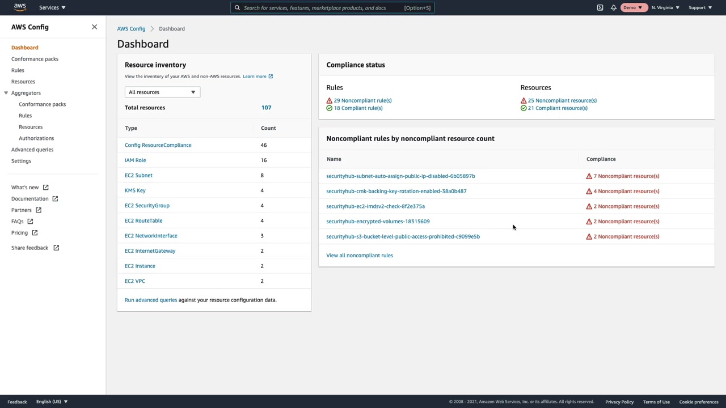Close the AWS Config sidebar panel
The image size is (726, 408).
point(95,27)
